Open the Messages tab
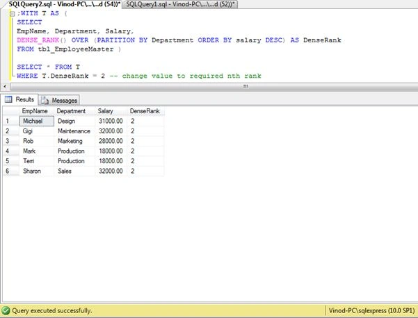The height and width of the screenshot is (318, 418). click(x=59, y=100)
